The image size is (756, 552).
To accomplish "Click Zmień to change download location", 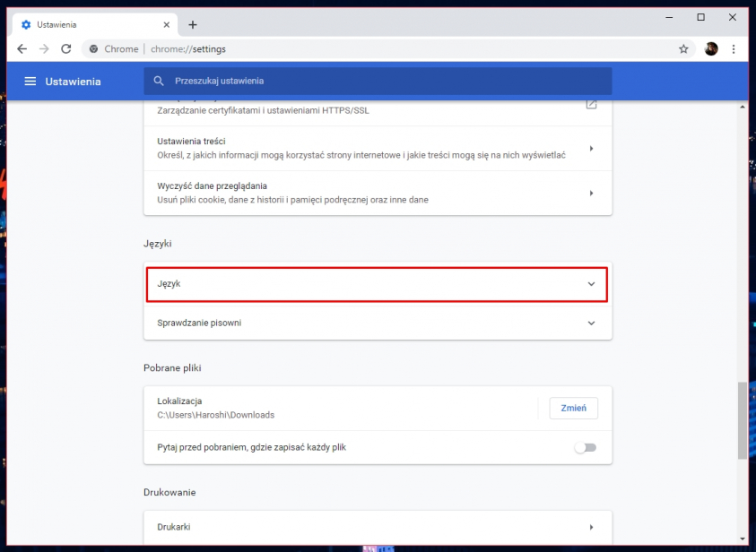I will click(x=573, y=407).
